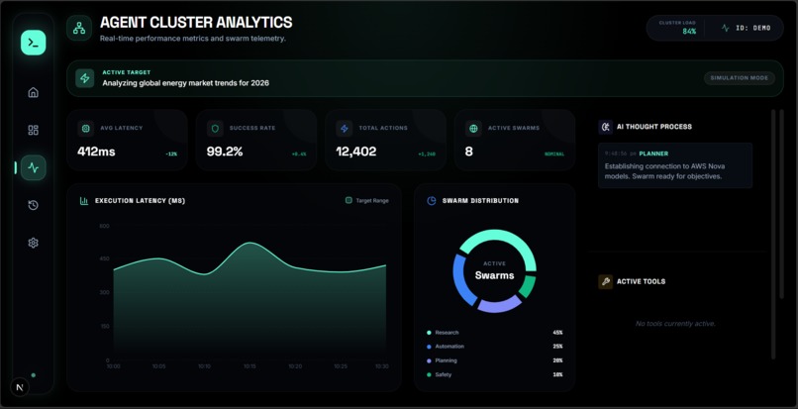Viewport: 798px width, 409px height.
Task: Click the Active Swarms center label in donut
Action: (x=495, y=271)
